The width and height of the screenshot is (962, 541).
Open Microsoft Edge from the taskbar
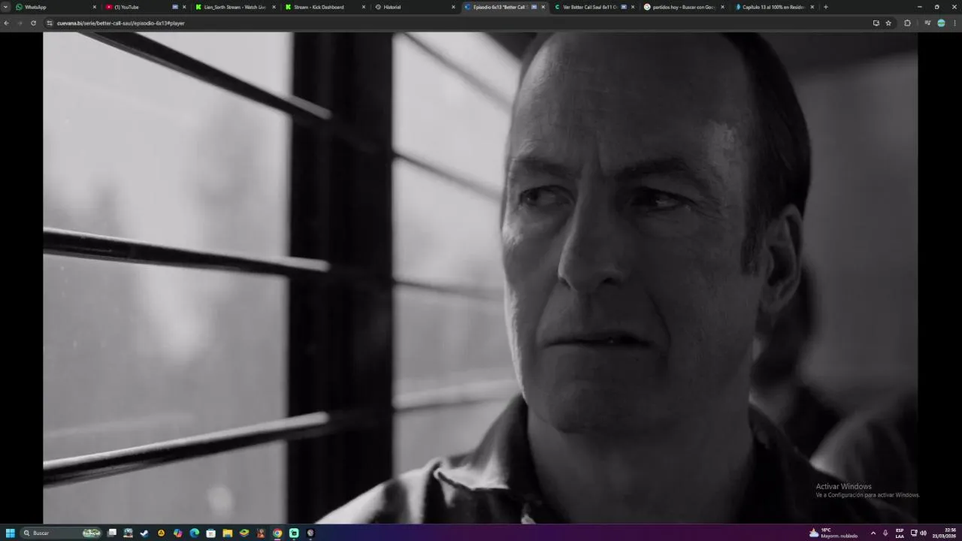coord(195,533)
